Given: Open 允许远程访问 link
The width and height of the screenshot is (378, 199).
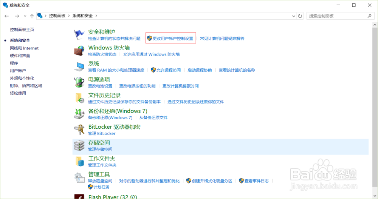Looking at the screenshot, I should 169,70.
